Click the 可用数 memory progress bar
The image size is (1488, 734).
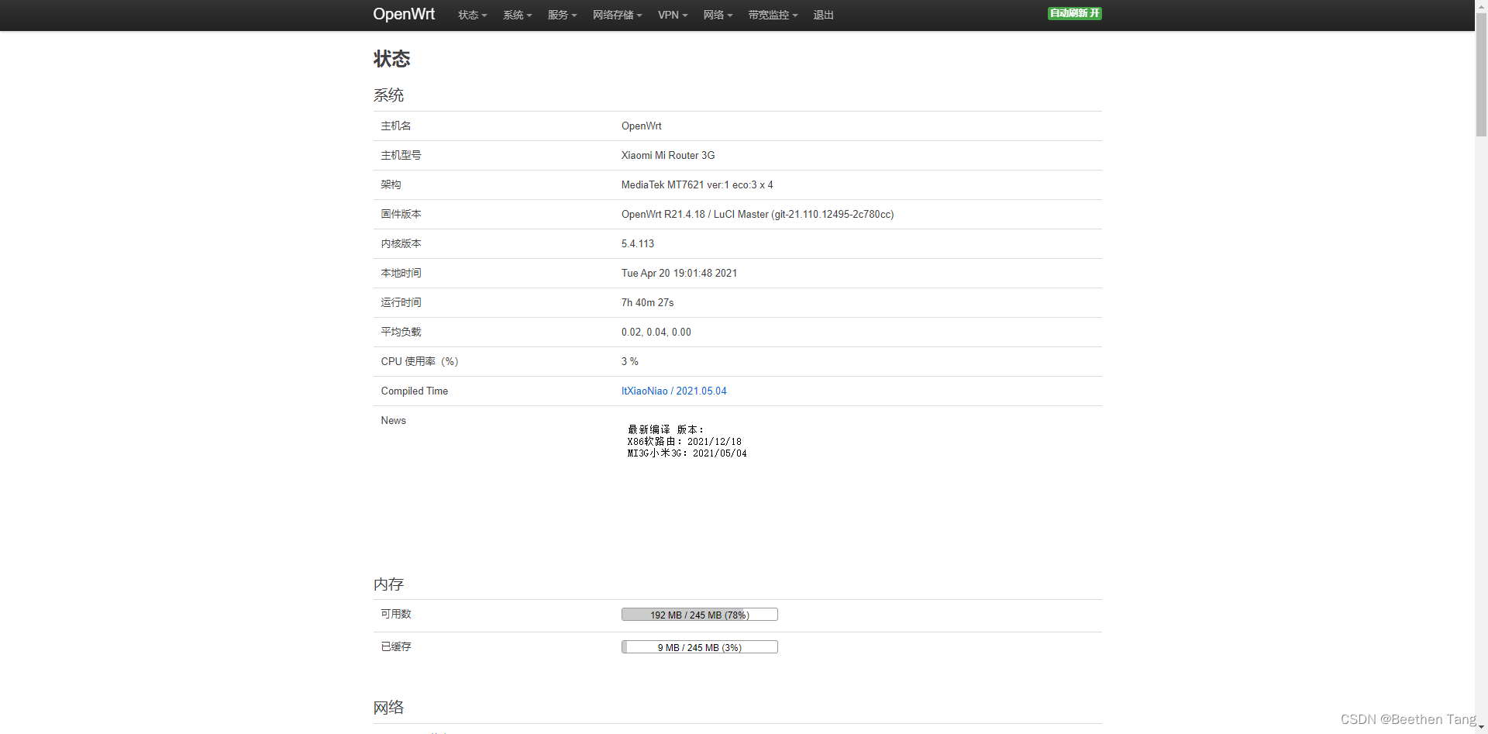[x=699, y=615]
